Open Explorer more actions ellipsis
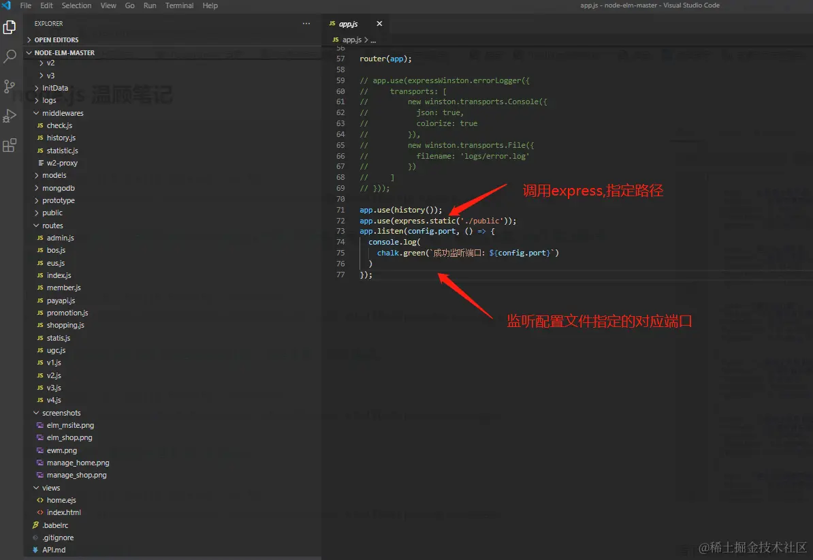 click(x=306, y=23)
